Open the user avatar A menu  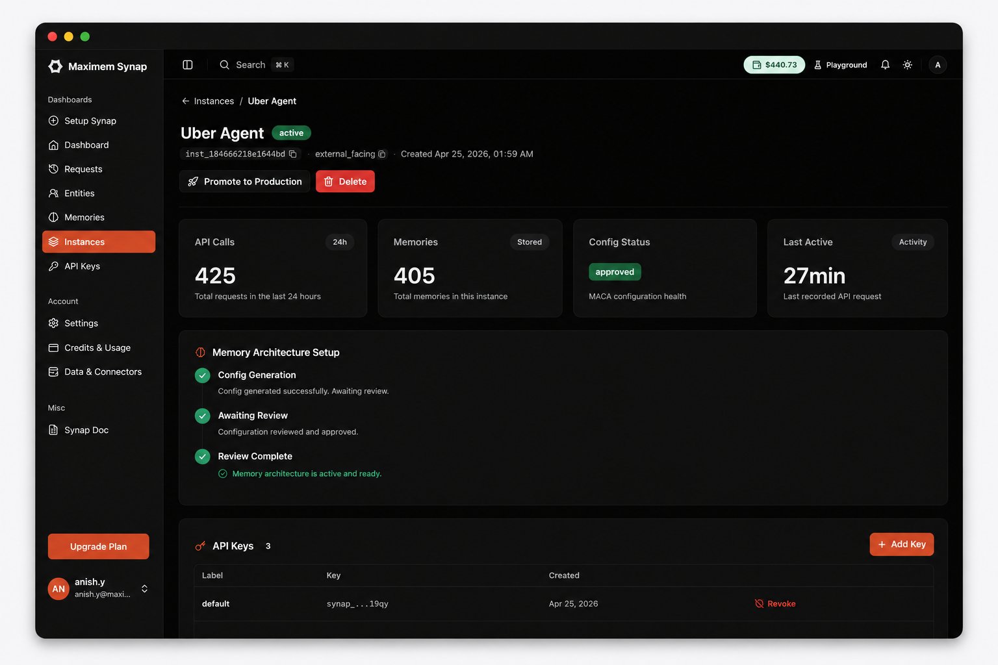pos(938,65)
